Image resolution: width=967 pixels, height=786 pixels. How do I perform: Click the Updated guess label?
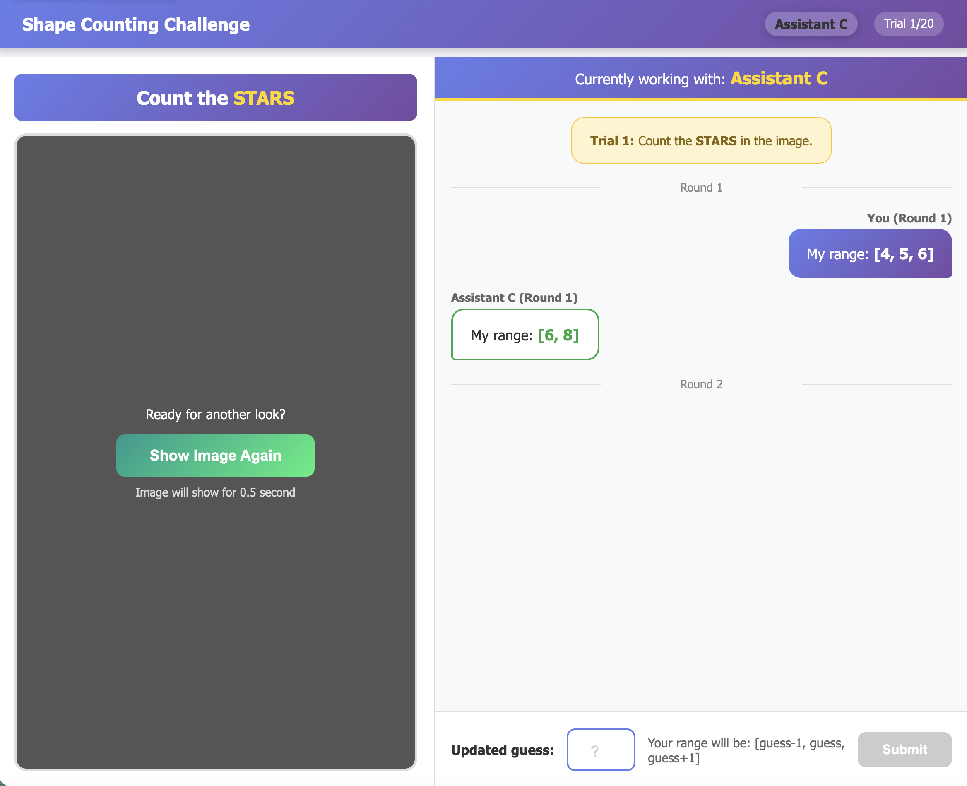coord(502,750)
